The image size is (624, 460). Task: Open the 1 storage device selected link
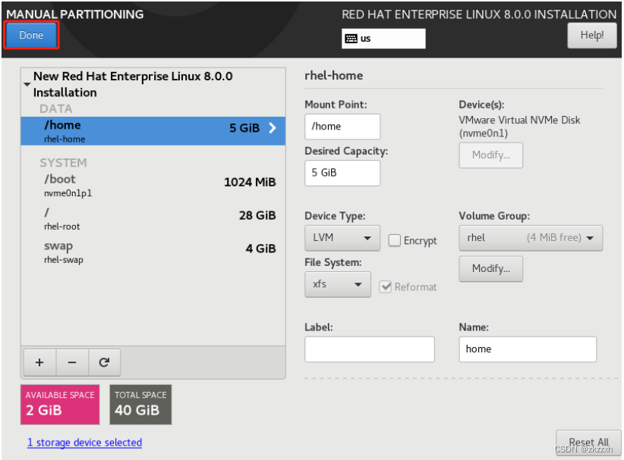pyautogui.click(x=84, y=442)
